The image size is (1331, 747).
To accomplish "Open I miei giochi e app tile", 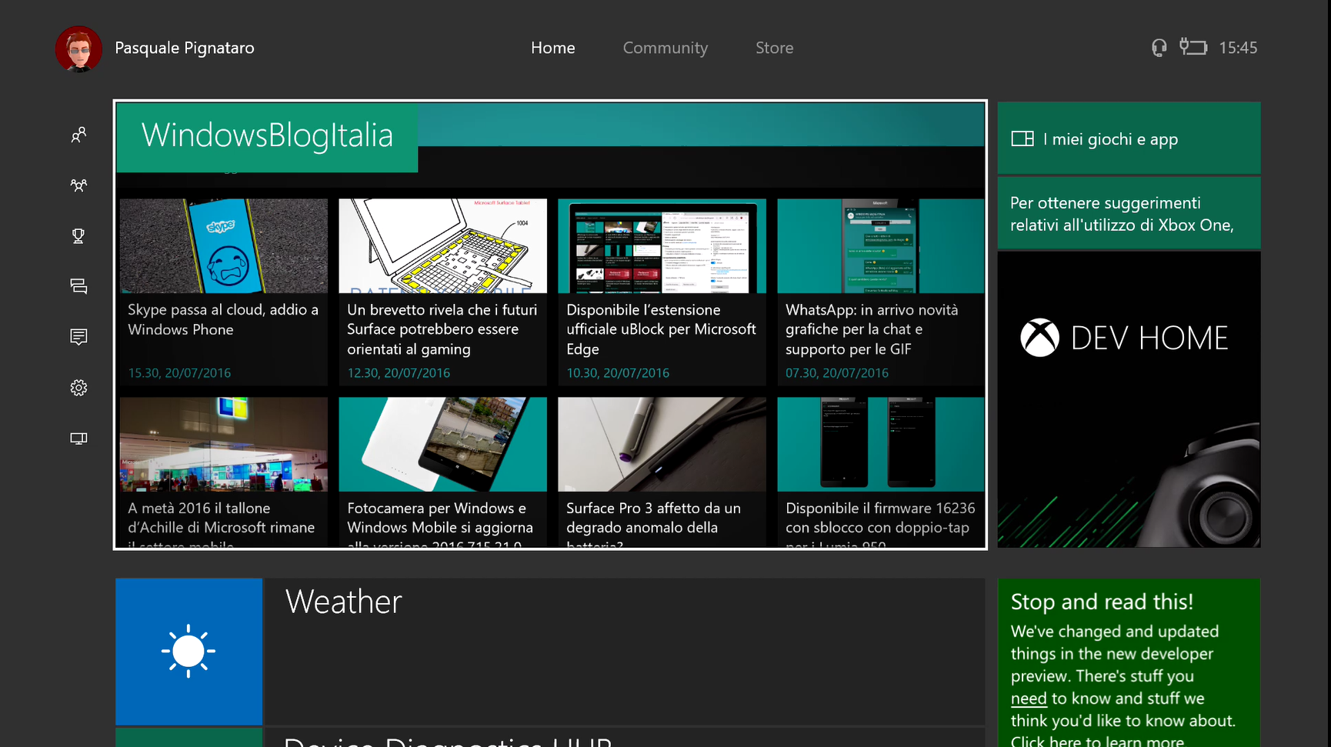I will [x=1129, y=138].
